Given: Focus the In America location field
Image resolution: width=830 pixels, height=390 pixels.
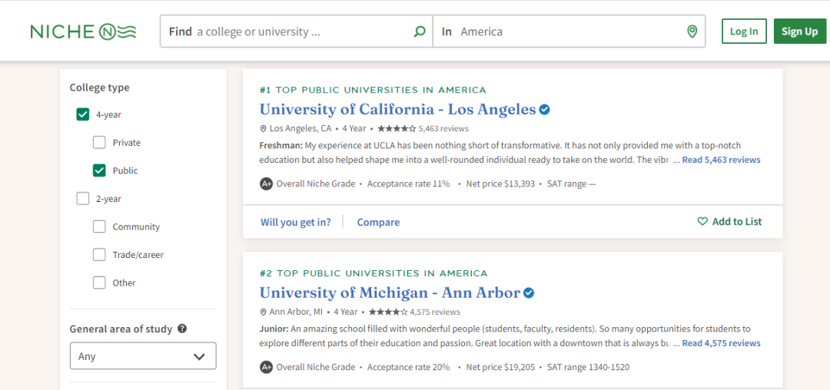Looking at the screenshot, I should (x=569, y=31).
